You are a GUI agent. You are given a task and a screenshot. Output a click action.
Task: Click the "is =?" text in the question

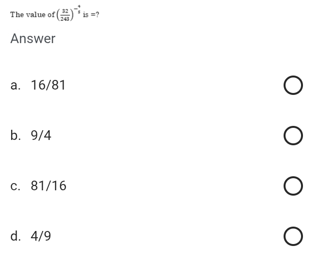point(91,15)
